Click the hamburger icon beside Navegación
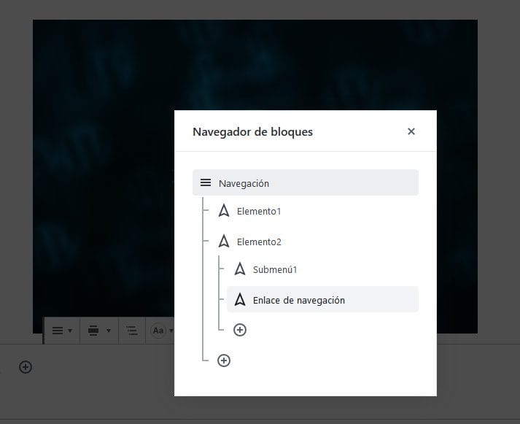 [x=206, y=183]
